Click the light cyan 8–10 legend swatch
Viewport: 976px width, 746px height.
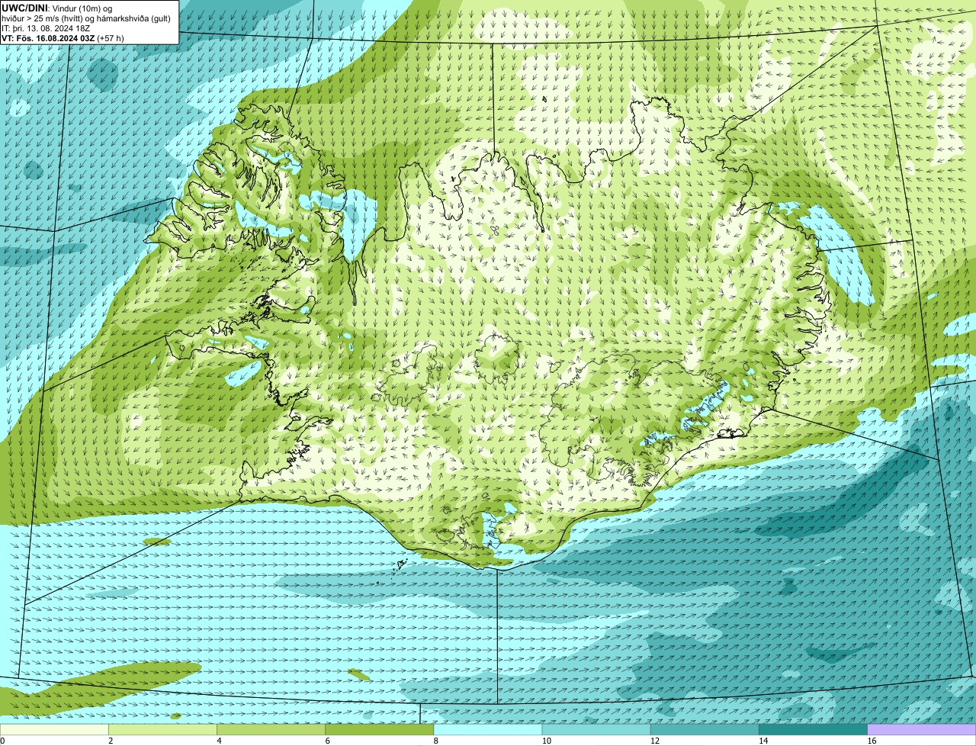[x=488, y=729]
